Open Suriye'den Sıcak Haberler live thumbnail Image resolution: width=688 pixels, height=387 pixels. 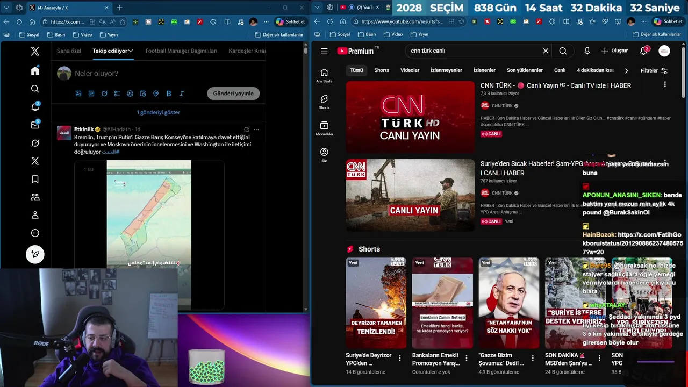410,195
